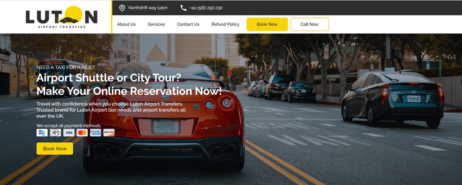Click the Mastercard payment icon
The height and width of the screenshot is (185, 462).
click(82, 132)
